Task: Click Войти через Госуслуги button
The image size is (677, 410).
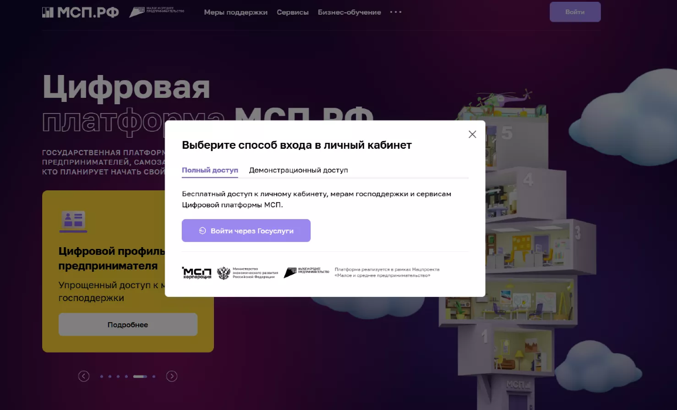Action: coord(246,231)
